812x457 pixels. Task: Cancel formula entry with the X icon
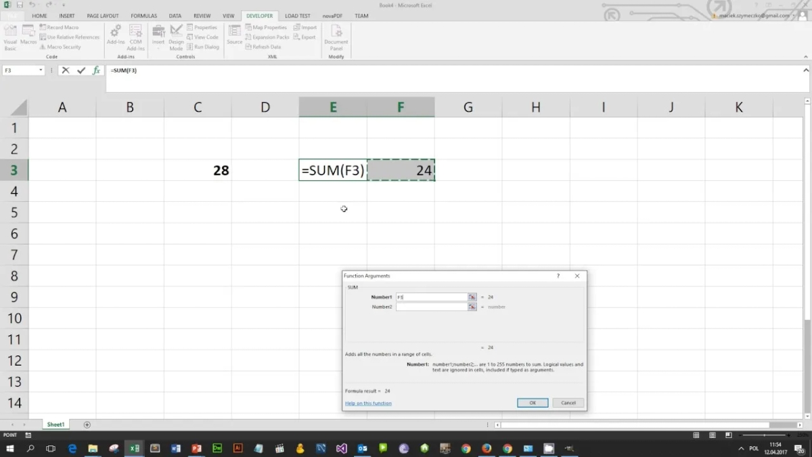(x=66, y=70)
